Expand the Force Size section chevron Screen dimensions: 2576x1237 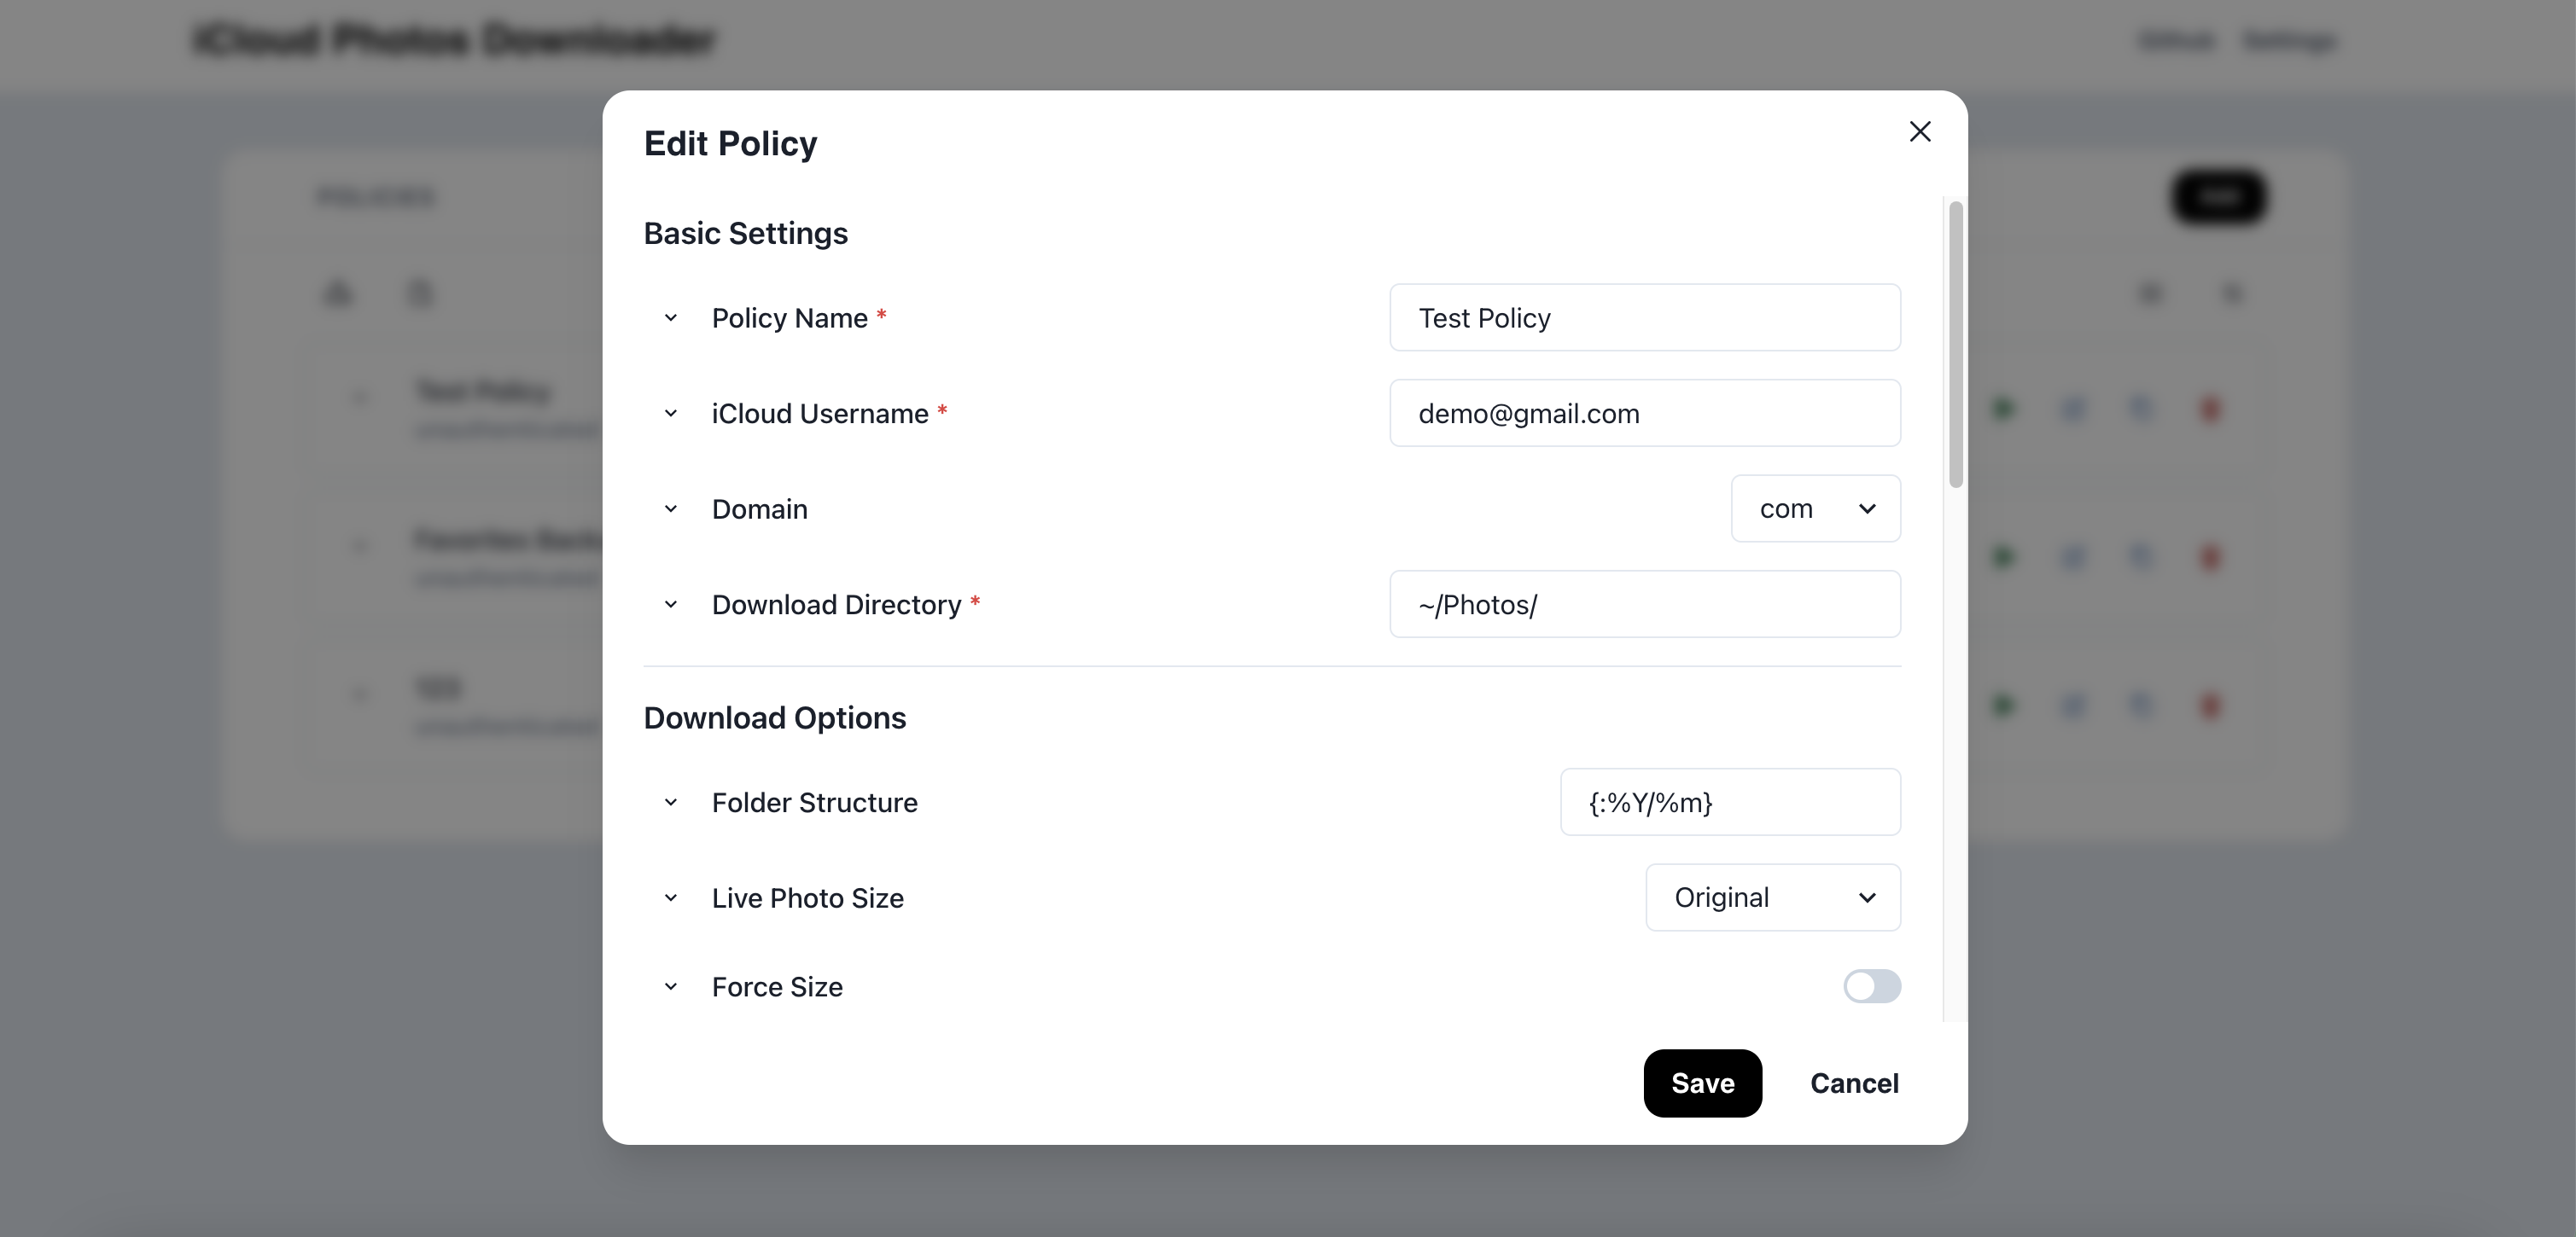[671, 986]
